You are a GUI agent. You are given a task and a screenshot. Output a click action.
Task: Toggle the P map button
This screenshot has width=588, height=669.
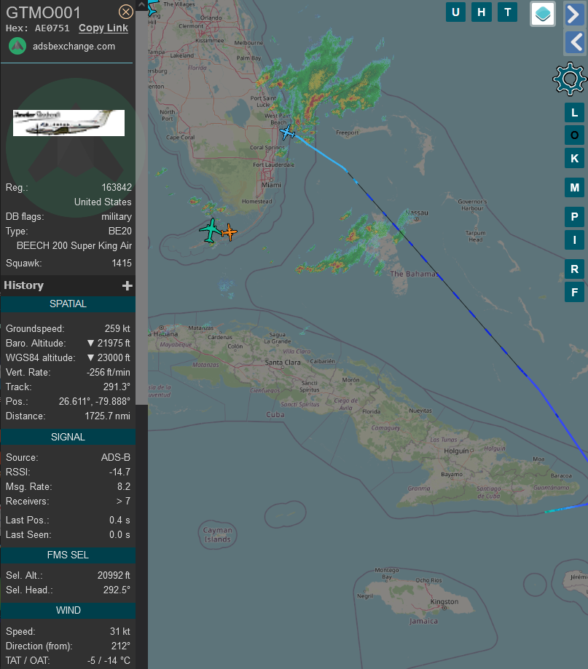(x=574, y=217)
